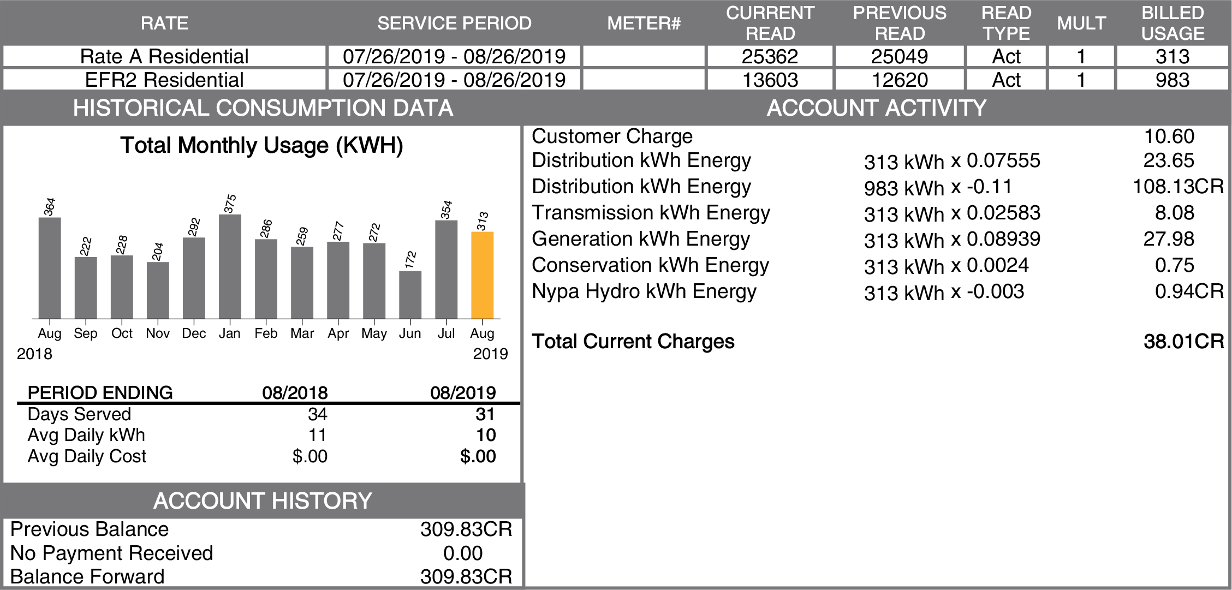
Task: Click the Jan bar labeled 375
Action: (x=230, y=266)
